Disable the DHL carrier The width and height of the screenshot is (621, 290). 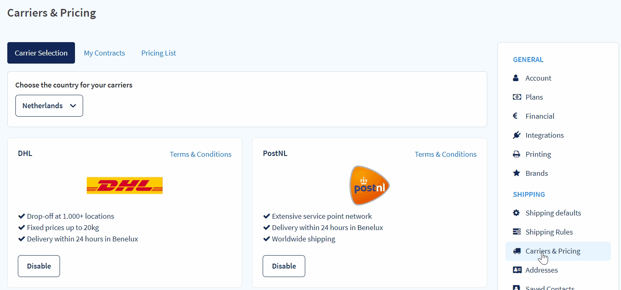click(39, 266)
